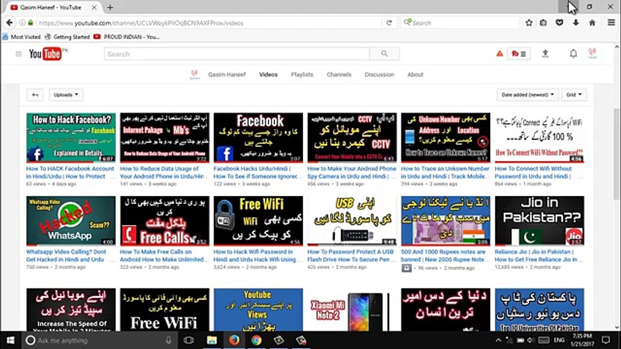Open the Discussion tab
This screenshot has height=349, width=621.
point(379,75)
